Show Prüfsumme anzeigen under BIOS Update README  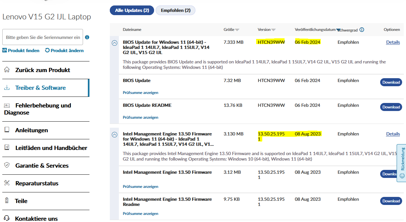click(x=141, y=117)
